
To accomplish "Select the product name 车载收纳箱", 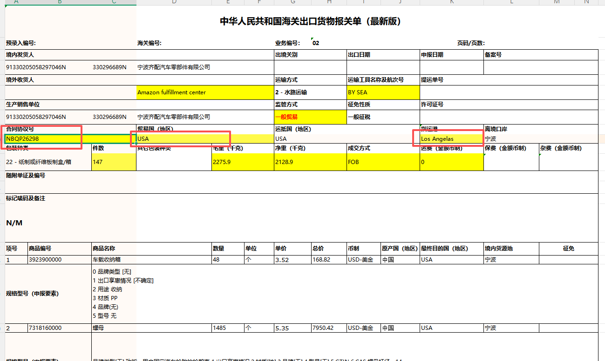I will pyautogui.click(x=107, y=260).
